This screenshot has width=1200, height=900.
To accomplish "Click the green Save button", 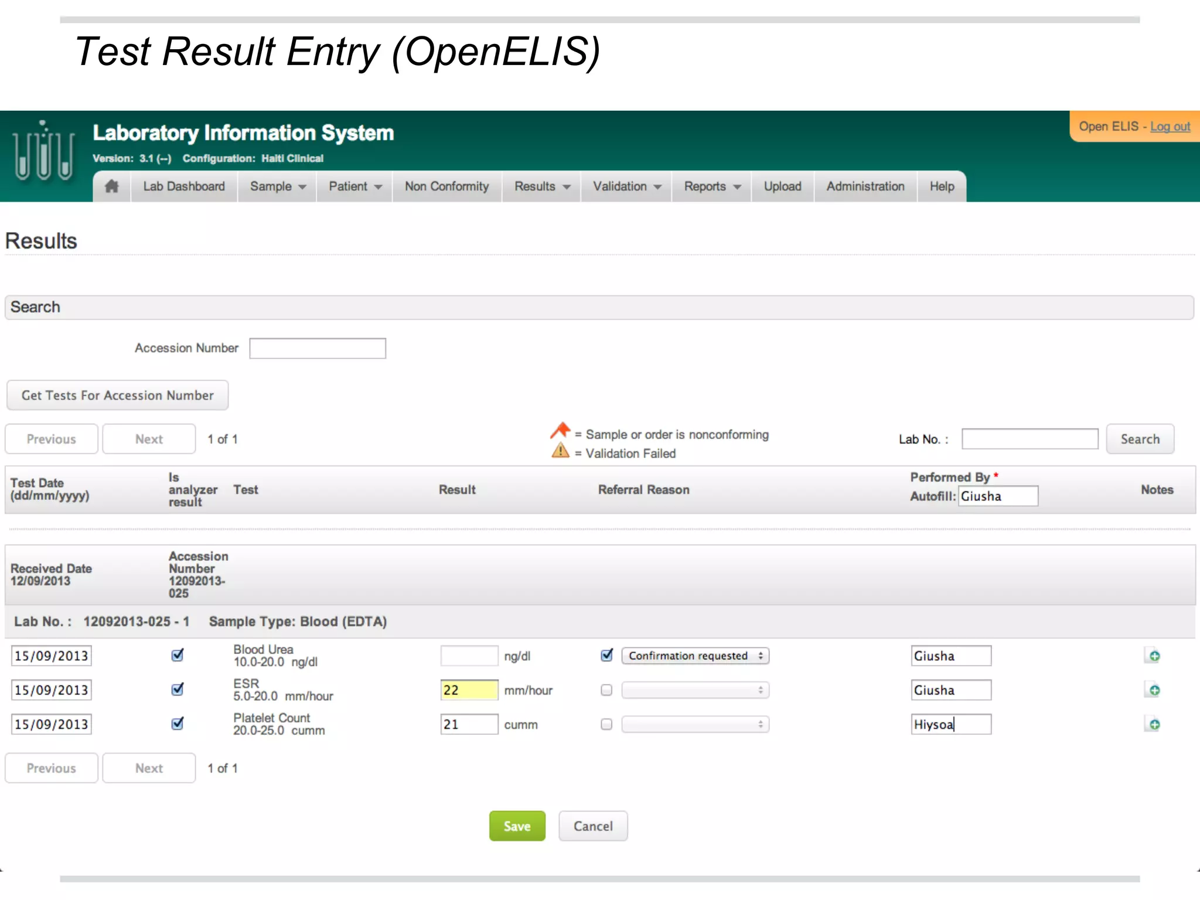I will coord(517,826).
